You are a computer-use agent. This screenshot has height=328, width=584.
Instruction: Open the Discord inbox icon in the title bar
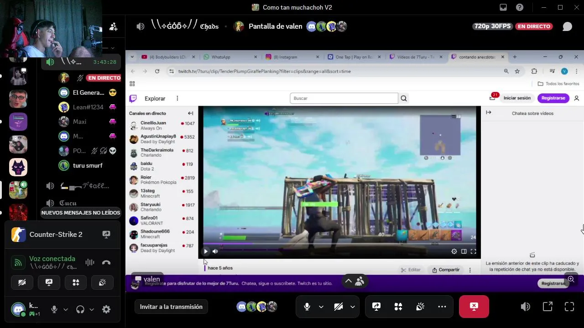[x=503, y=7]
